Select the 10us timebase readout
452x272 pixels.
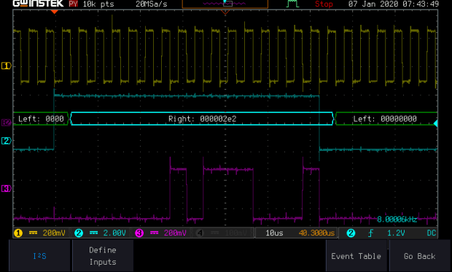coord(274,233)
